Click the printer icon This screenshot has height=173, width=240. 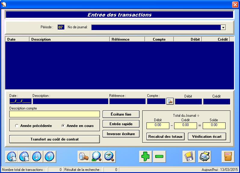(205, 156)
